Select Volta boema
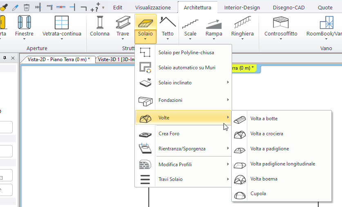The width and height of the screenshot is (342, 207). [x=282, y=179]
